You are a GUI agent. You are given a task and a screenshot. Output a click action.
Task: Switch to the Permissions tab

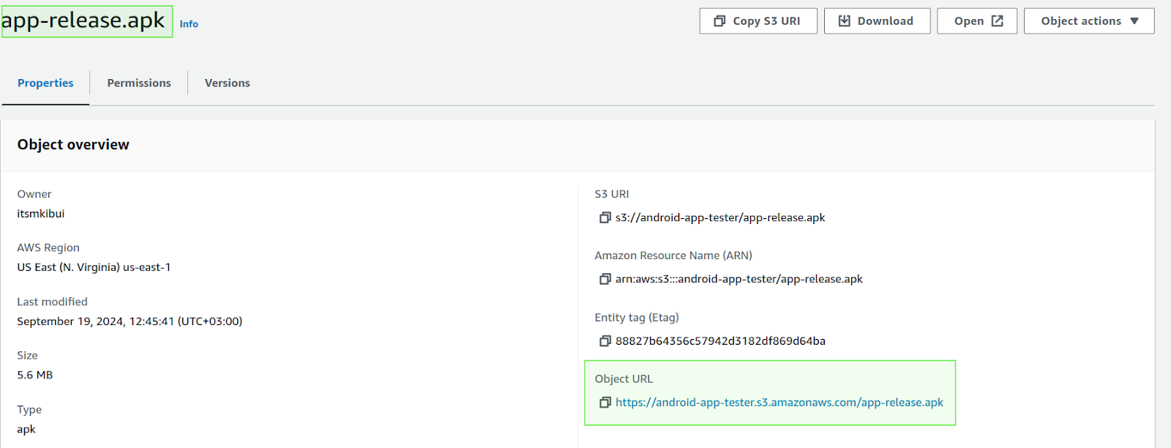point(139,83)
